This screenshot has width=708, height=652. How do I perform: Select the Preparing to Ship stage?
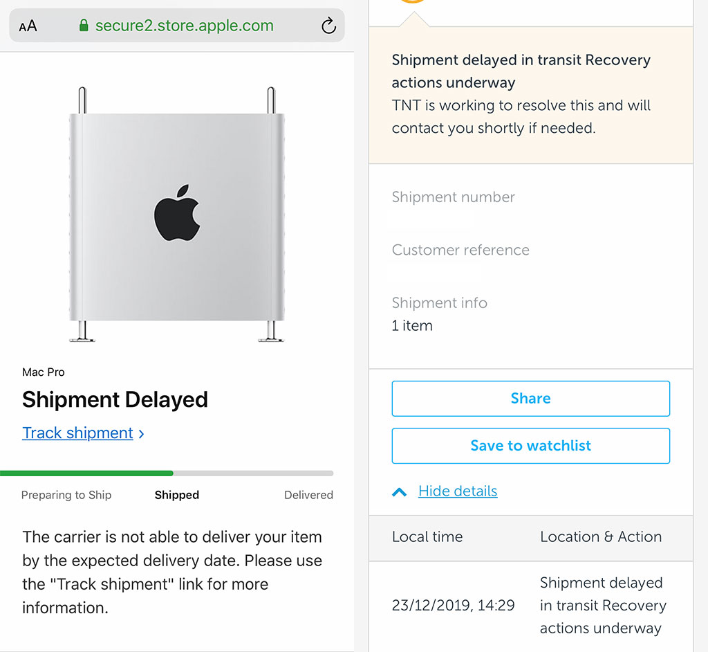coord(66,495)
